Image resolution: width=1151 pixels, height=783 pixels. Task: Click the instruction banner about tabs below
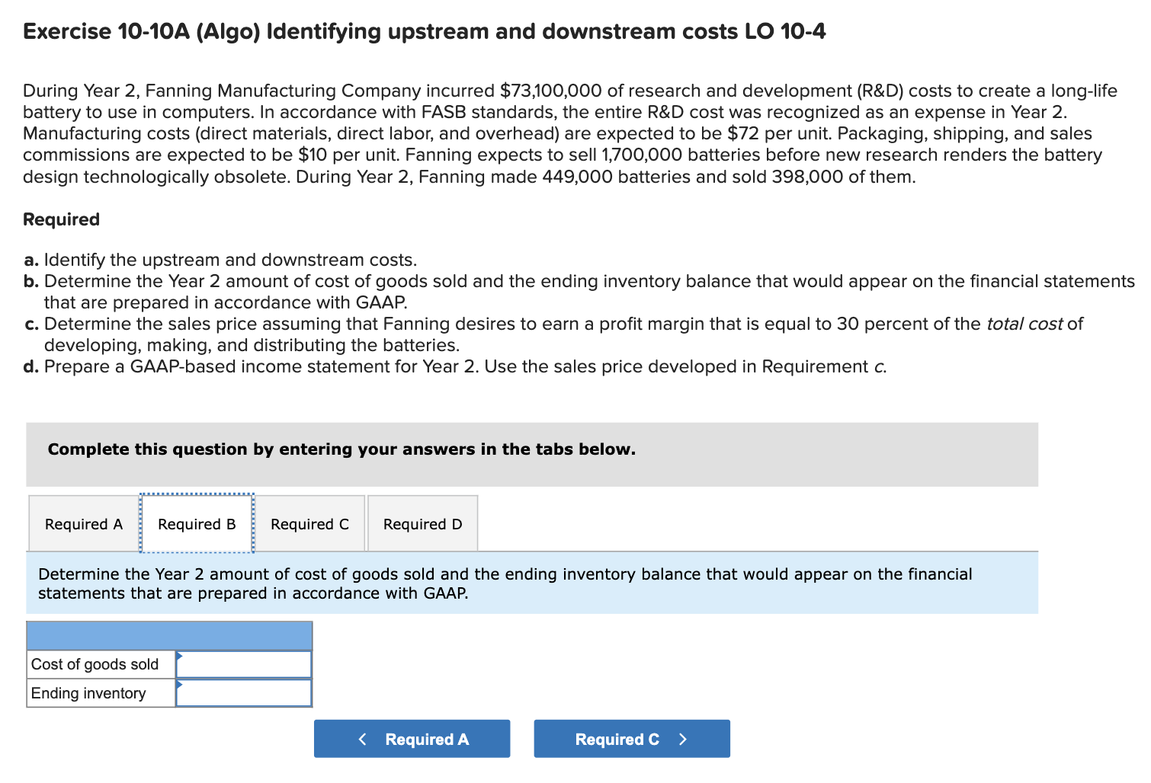341,449
